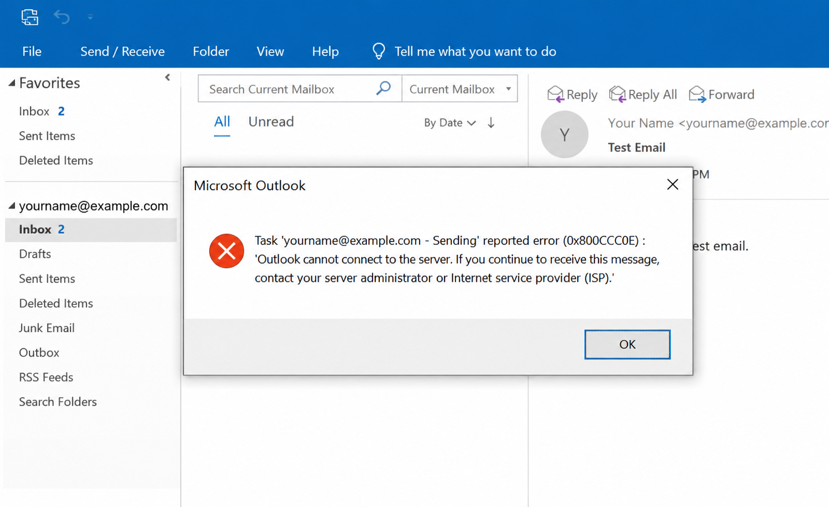Click the sender name Your Name in header
This screenshot has height=507, width=829.
[641, 123]
